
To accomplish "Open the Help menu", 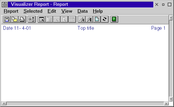I will pyautogui.click(x=98, y=11).
